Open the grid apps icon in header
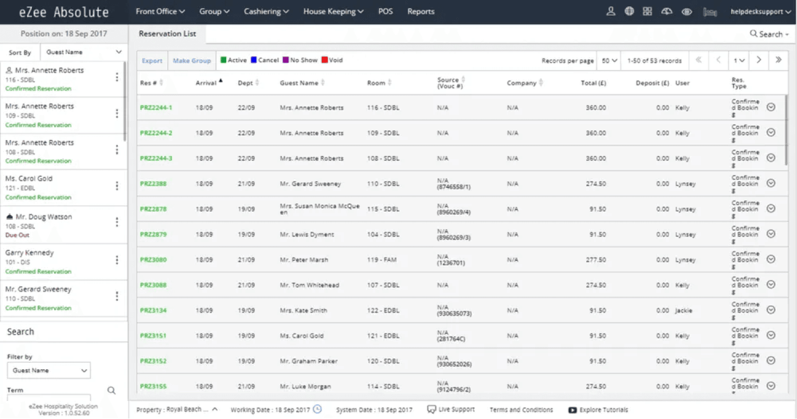Screen dimensions: 797x419 coord(647,11)
